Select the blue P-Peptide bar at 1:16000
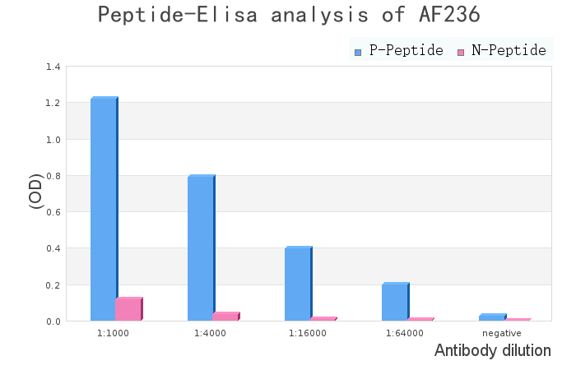The width and height of the screenshot is (576, 370). [x=298, y=284]
